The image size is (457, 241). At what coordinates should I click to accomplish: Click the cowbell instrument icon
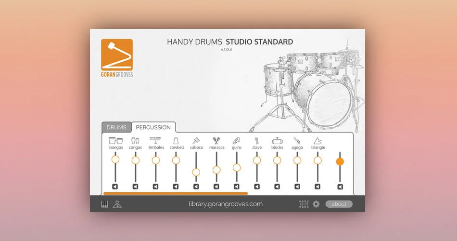tap(176, 141)
